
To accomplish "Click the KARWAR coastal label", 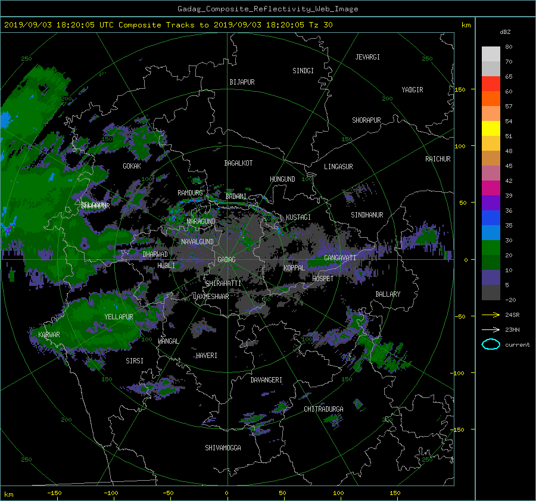I will (x=49, y=334).
